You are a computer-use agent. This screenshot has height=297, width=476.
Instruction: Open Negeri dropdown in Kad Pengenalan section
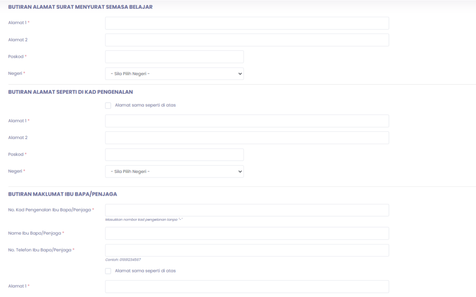174,172
